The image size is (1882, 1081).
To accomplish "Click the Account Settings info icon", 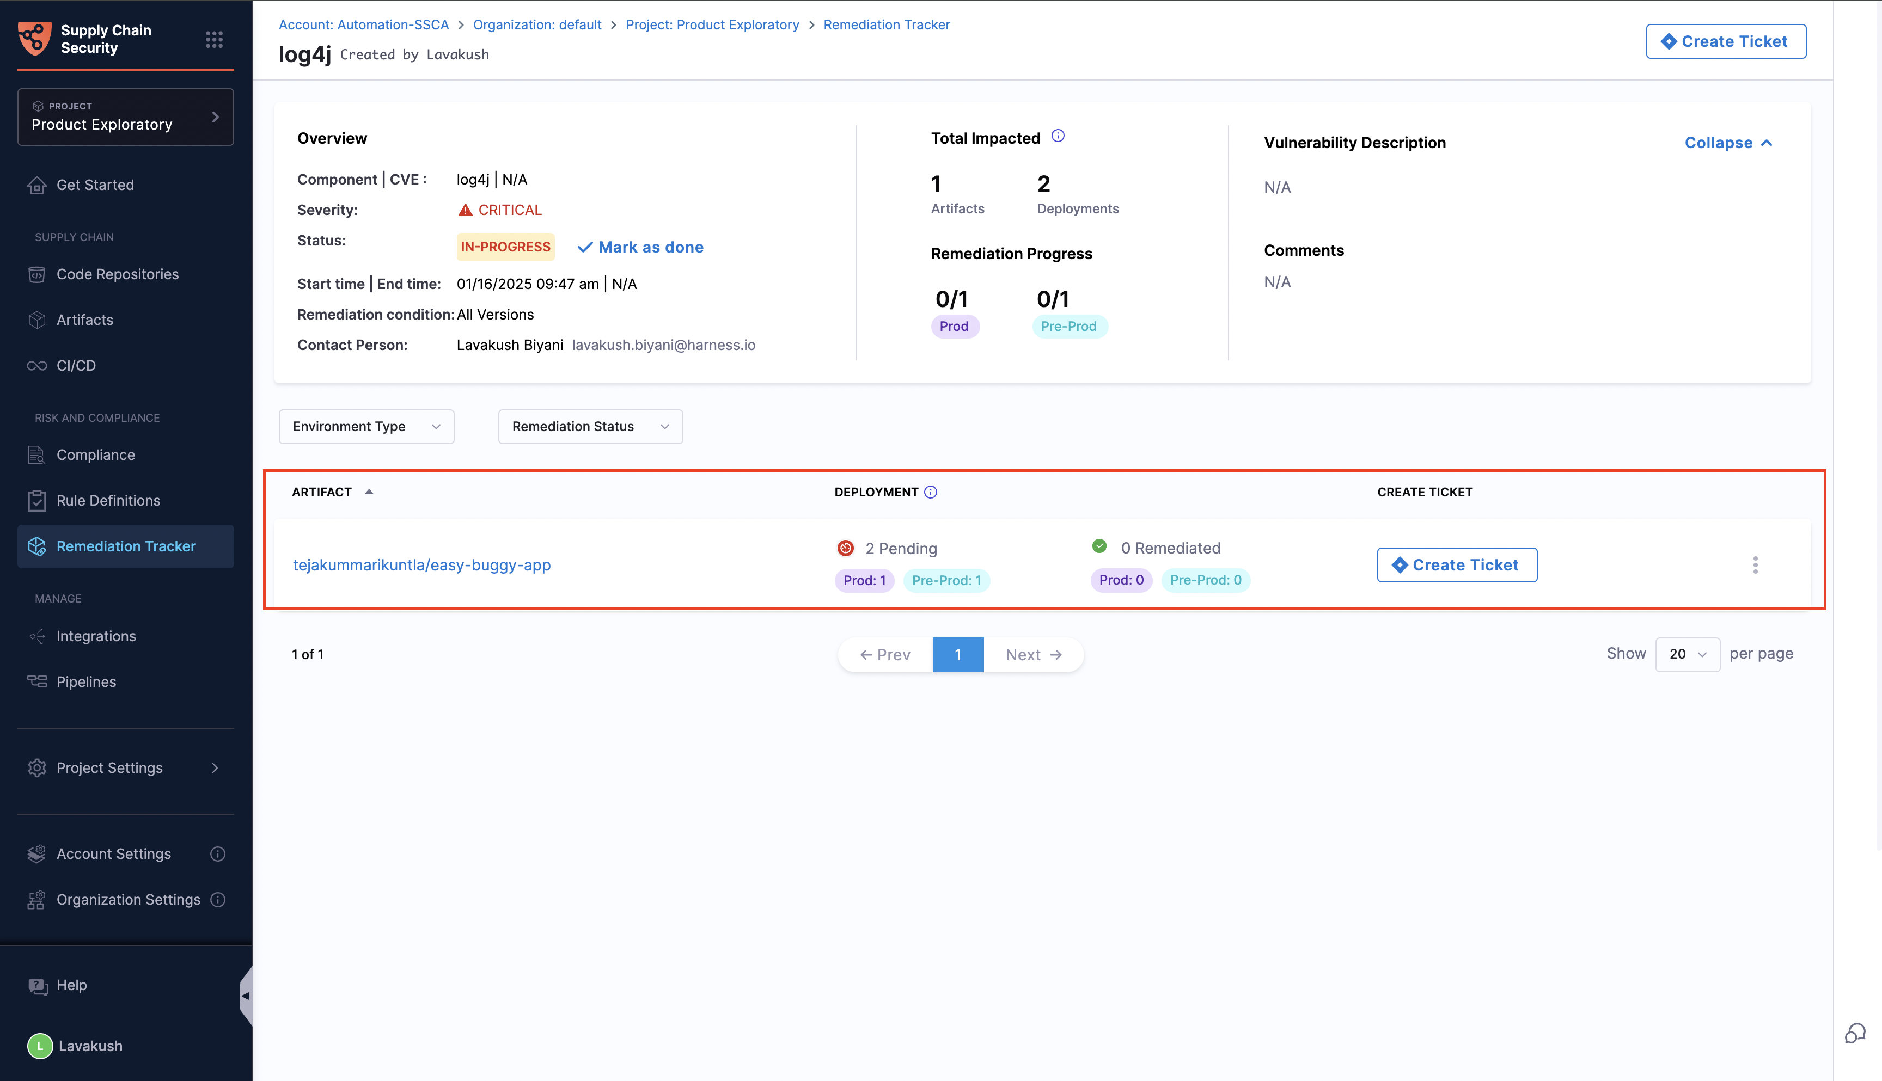I will point(218,854).
